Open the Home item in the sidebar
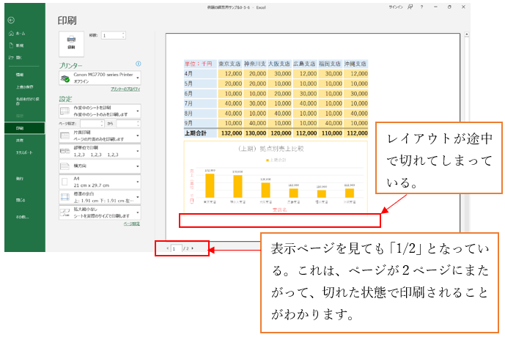The image size is (505, 337). click(x=18, y=34)
